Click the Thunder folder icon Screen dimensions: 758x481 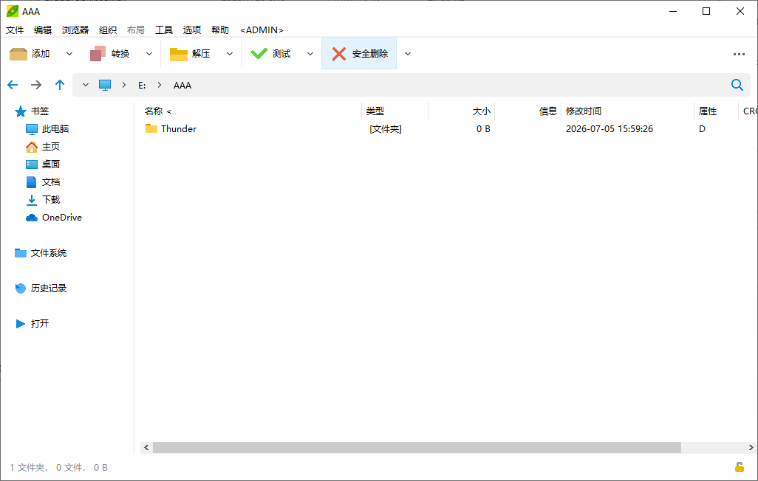(x=151, y=128)
